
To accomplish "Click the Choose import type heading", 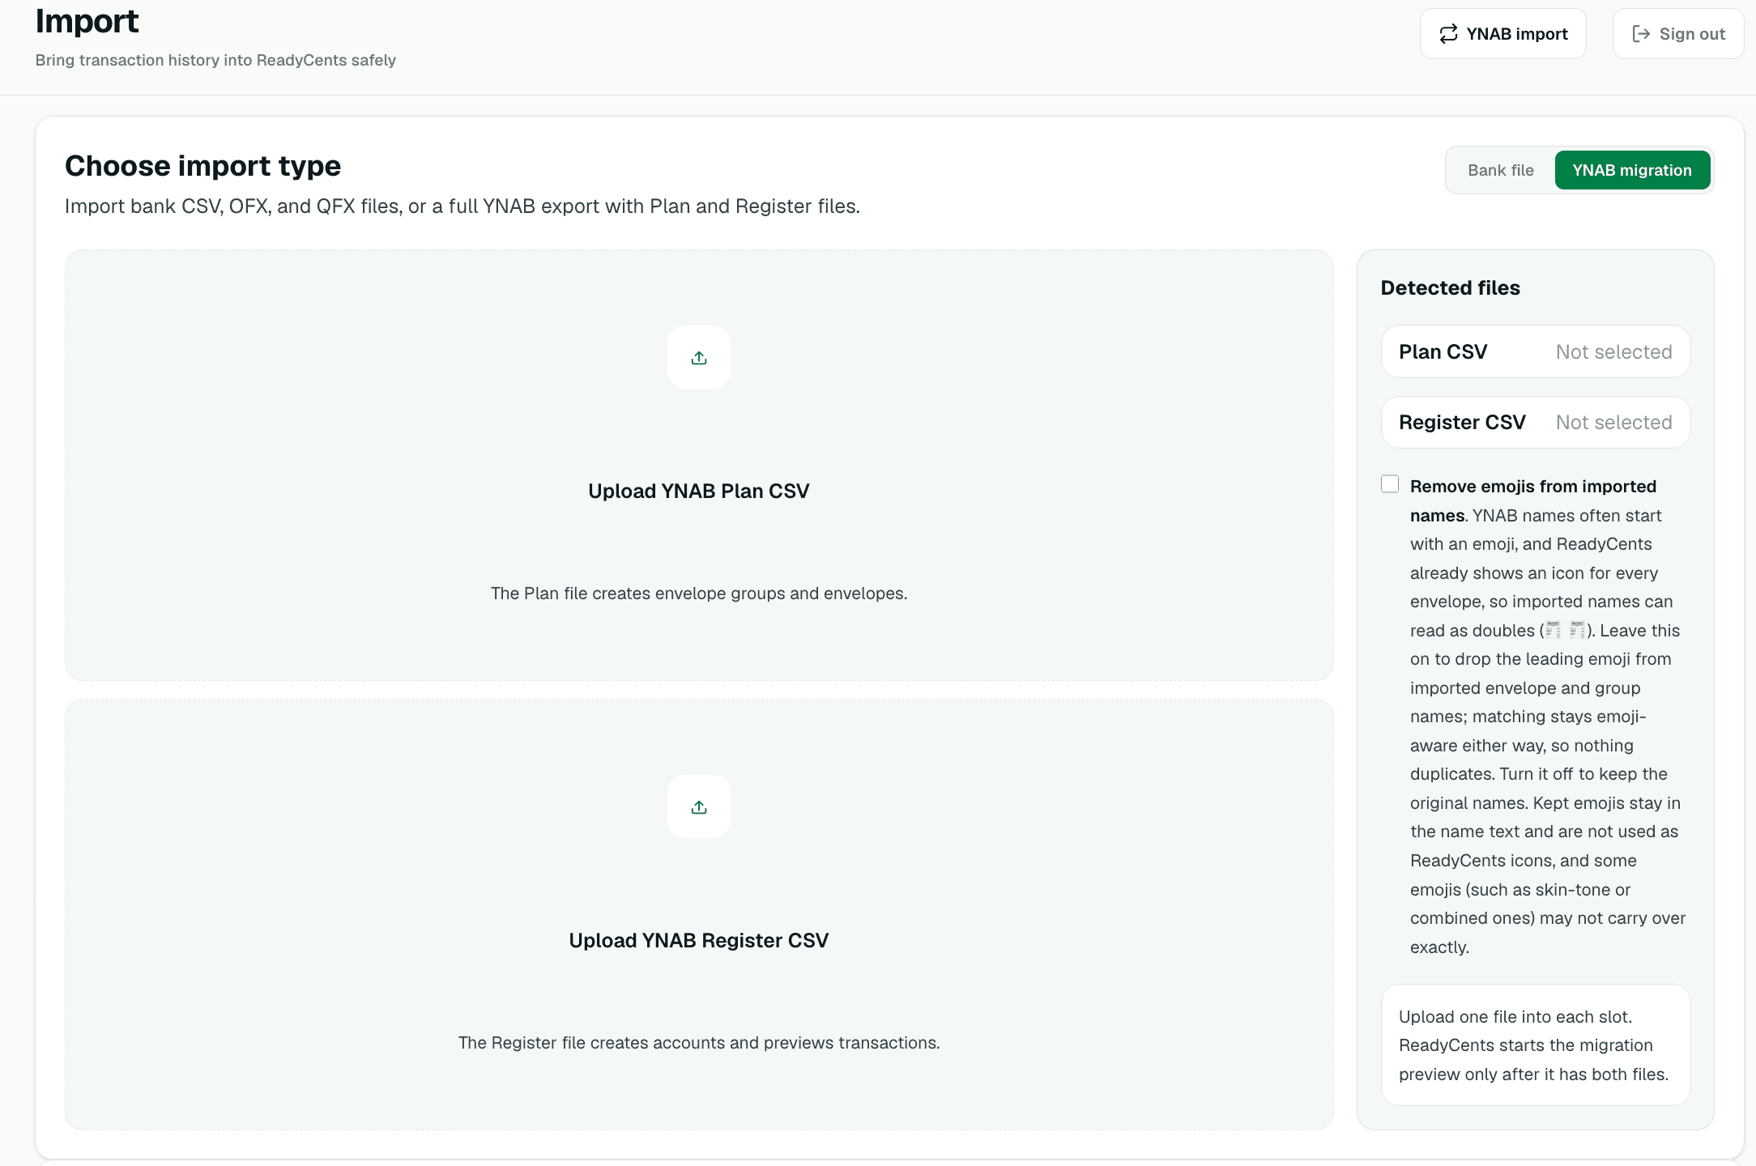I will point(202,165).
